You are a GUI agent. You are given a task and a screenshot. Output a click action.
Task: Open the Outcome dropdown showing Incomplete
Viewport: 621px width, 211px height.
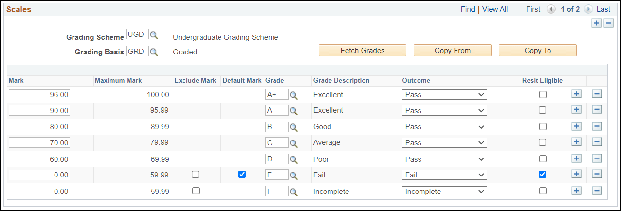444,192
